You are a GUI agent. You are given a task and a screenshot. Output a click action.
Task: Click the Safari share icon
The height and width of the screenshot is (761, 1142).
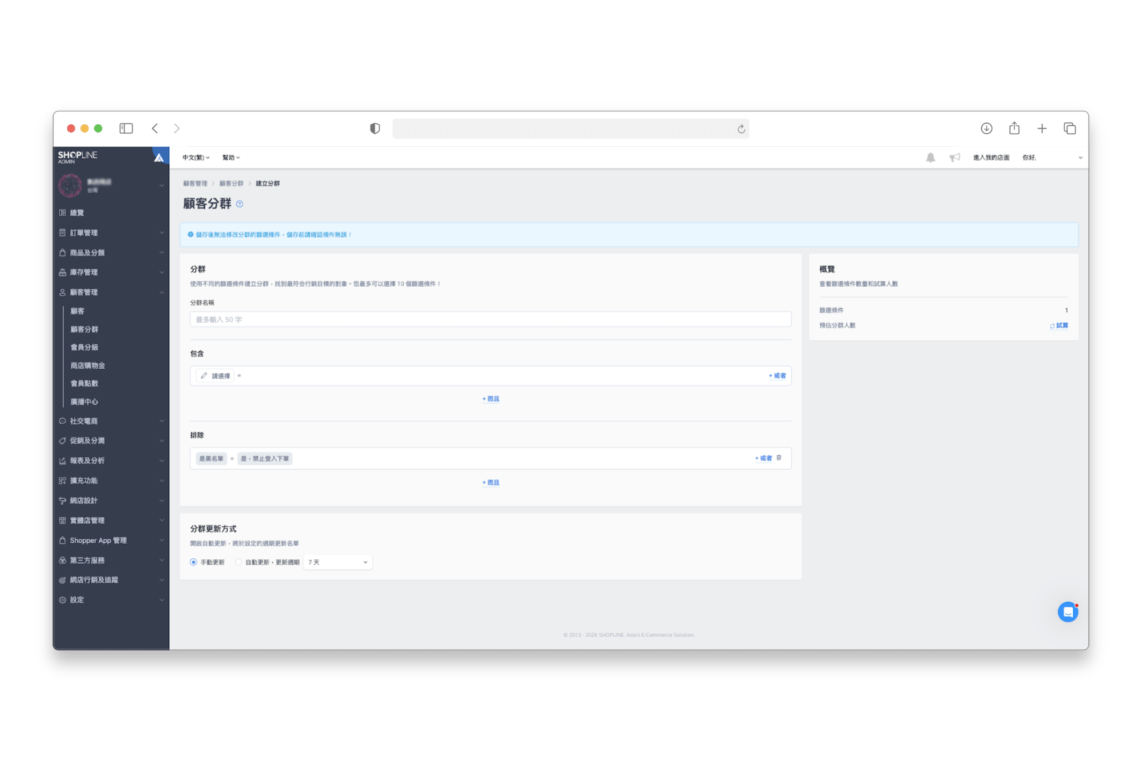click(1014, 128)
